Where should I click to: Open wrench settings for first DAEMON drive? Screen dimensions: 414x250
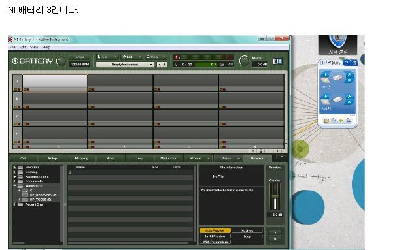[349, 74]
